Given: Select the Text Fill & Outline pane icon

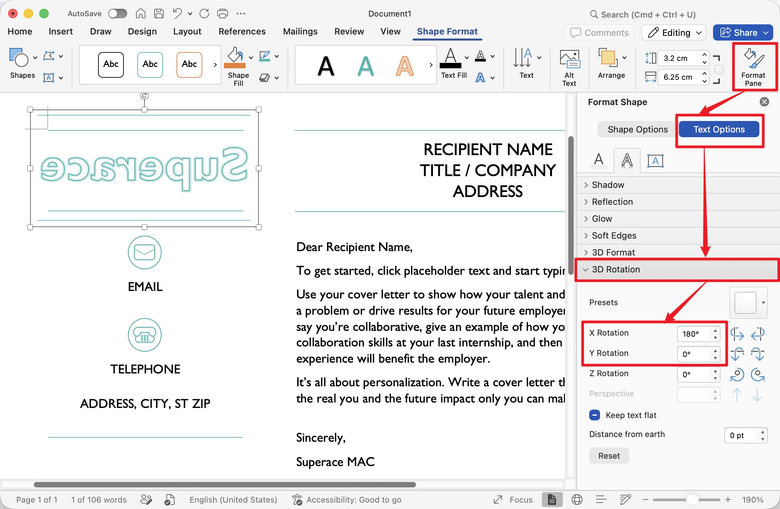Looking at the screenshot, I should [599, 160].
